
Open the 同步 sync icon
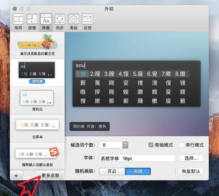(60, 22)
